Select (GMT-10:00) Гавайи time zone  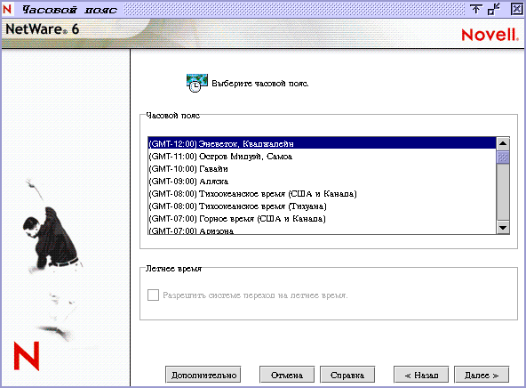[x=322, y=168]
